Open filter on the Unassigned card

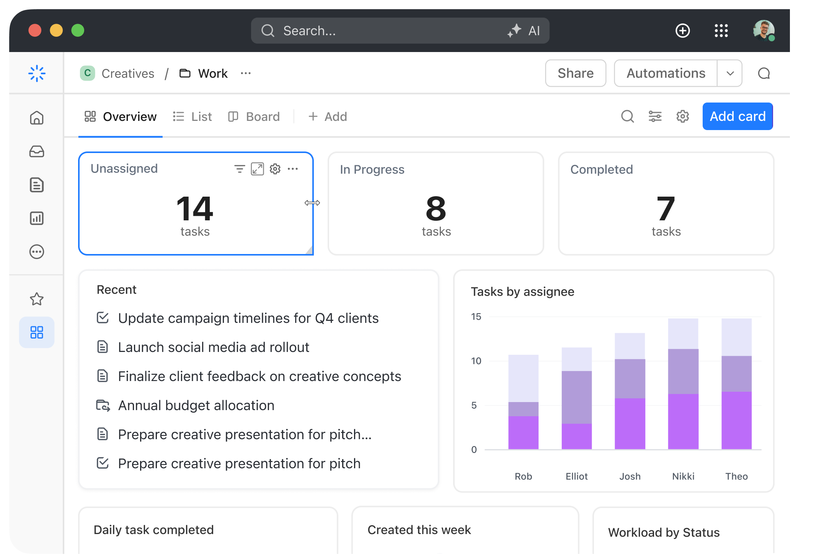[x=240, y=169]
